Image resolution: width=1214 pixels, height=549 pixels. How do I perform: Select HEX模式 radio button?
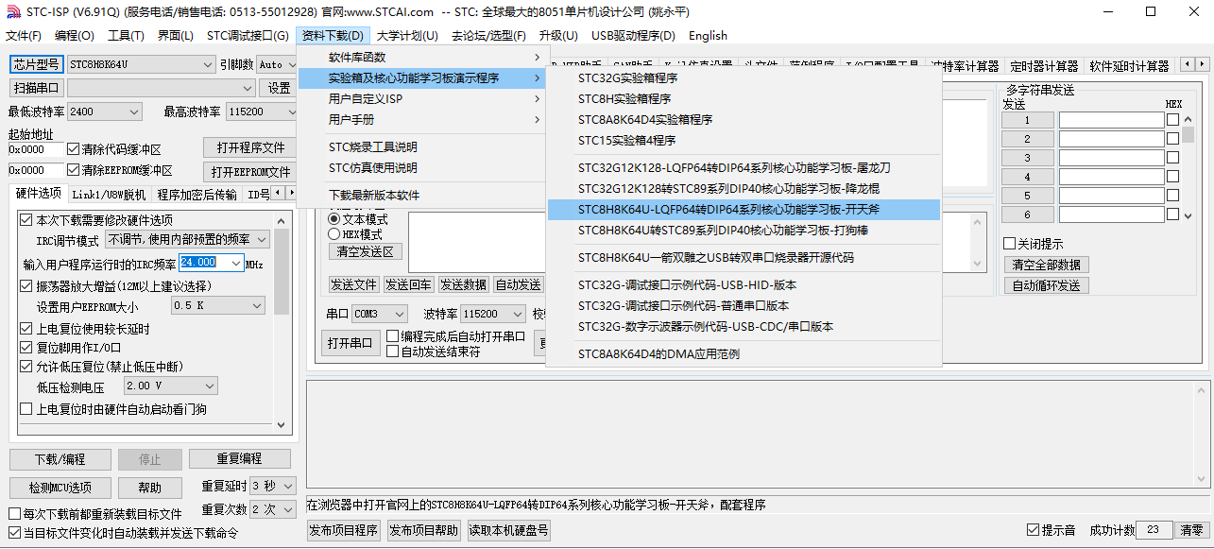[x=333, y=233]
